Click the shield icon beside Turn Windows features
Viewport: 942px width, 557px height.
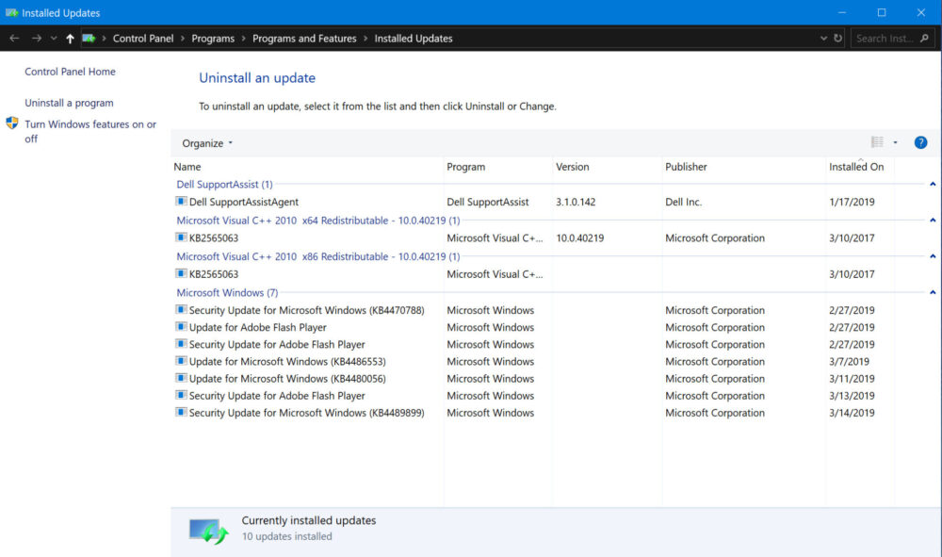[12, 123]
